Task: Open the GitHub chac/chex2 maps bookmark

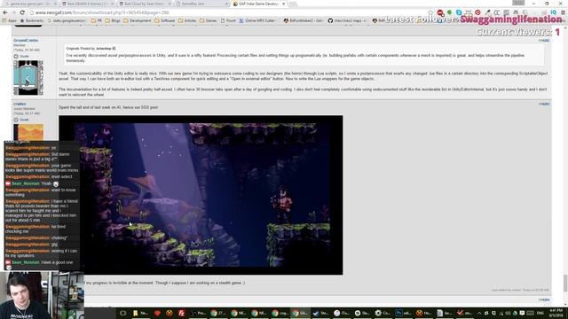Action: [347, 20]
